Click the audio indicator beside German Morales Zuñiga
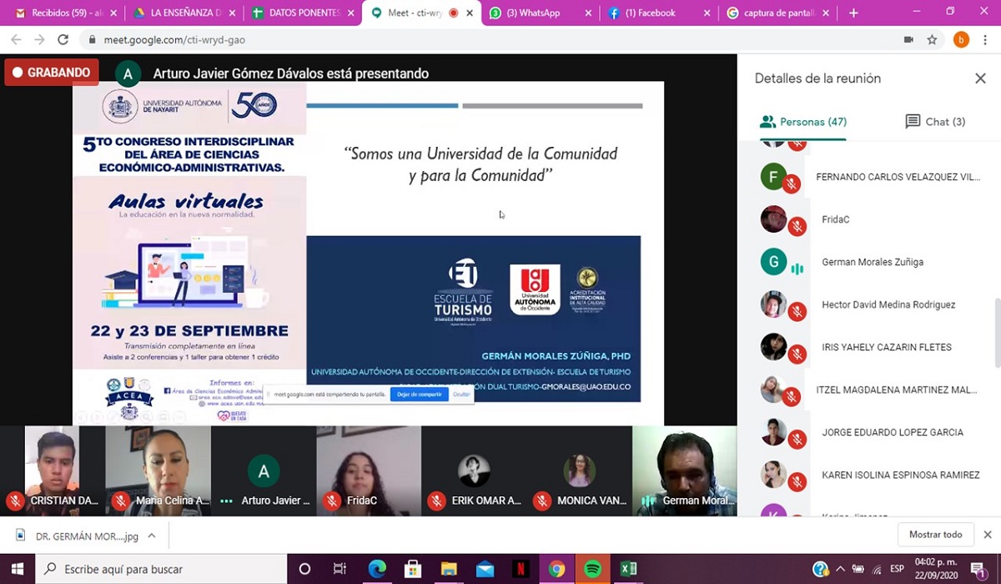Screen dimensions: 1001x584 [798, 269]
